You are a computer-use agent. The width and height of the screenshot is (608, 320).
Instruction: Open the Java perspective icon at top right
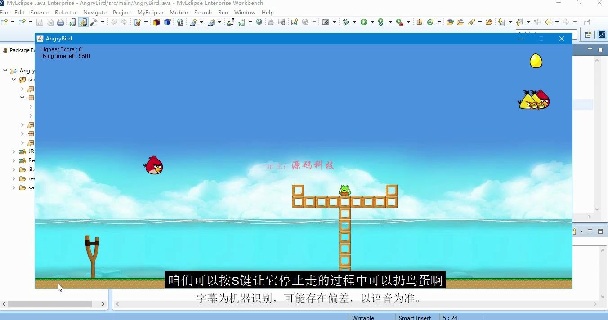pyautogui.click(x=602, y=34)
